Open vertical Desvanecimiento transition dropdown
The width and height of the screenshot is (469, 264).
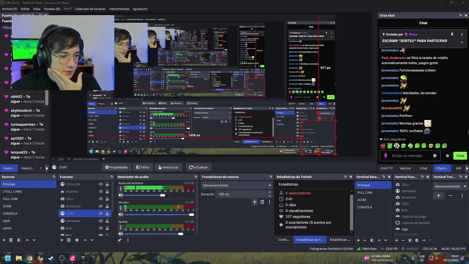point(450,186)
